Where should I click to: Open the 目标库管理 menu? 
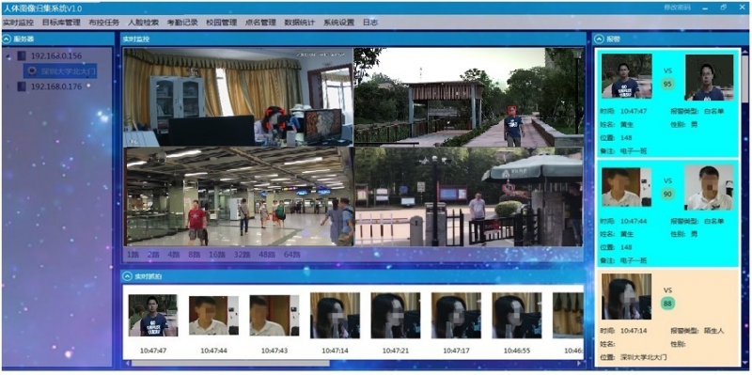pos(60,23)
